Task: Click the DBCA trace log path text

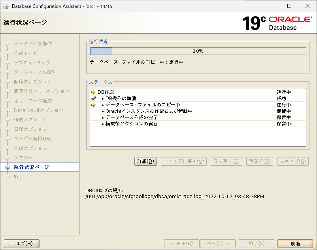Action: [175, 197]
